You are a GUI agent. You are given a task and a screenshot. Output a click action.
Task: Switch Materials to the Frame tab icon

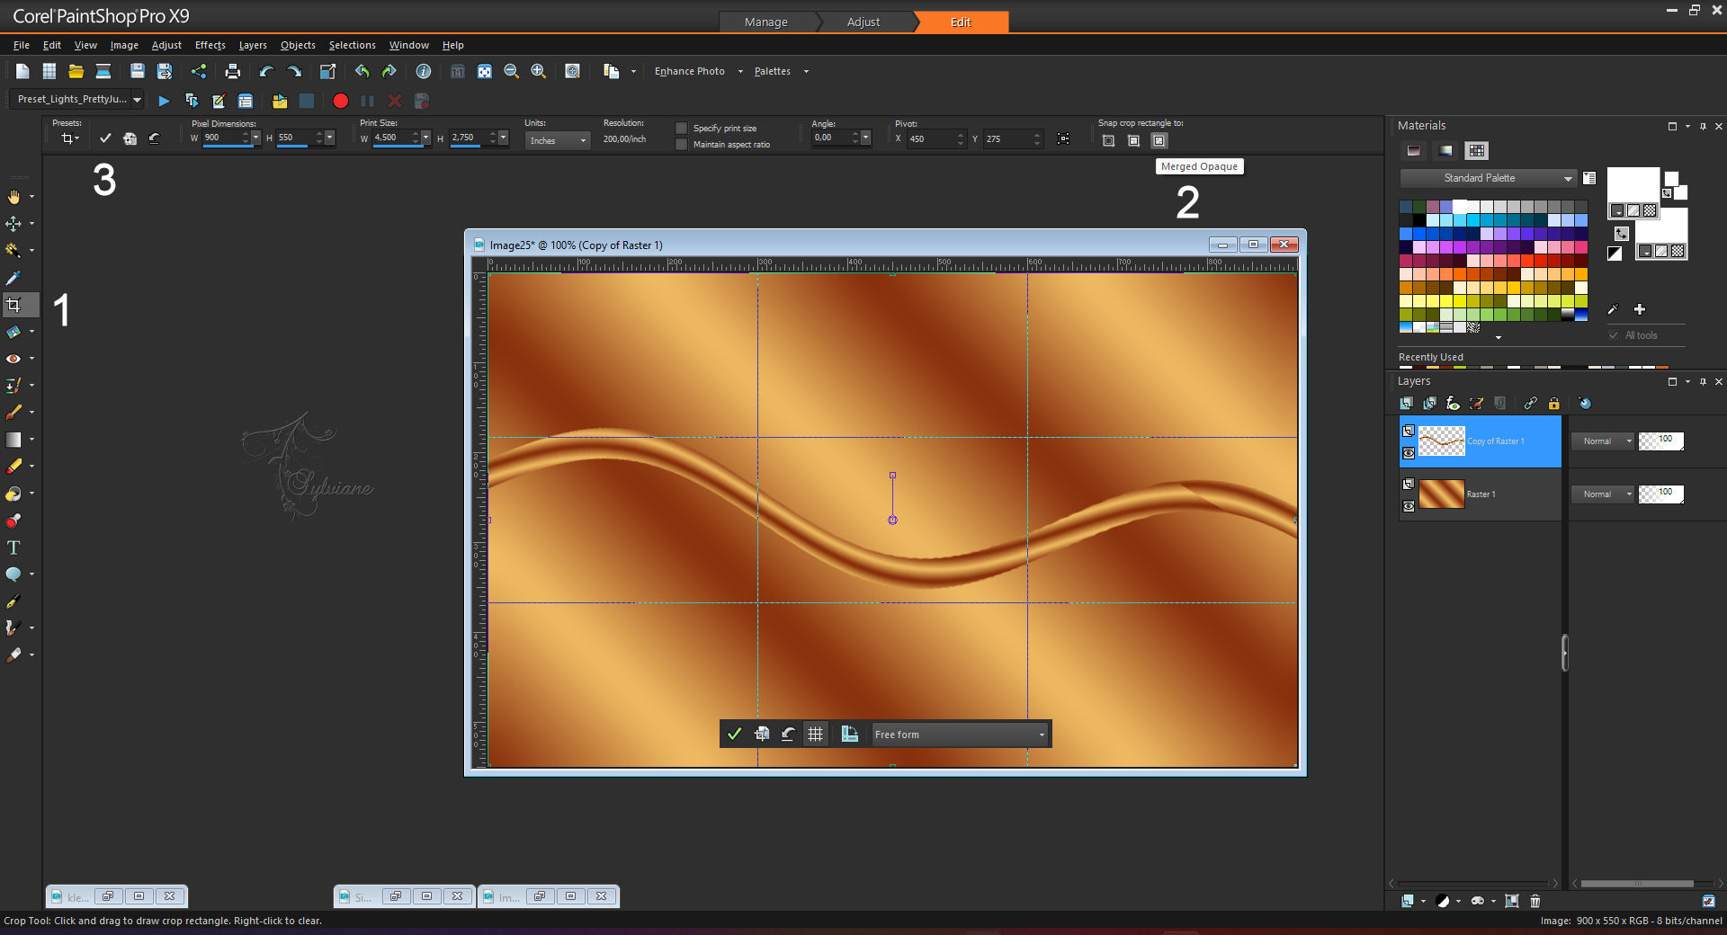point(1414,150)
